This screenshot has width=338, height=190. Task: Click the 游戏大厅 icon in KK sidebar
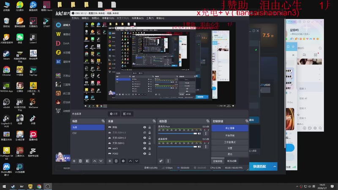58,25
